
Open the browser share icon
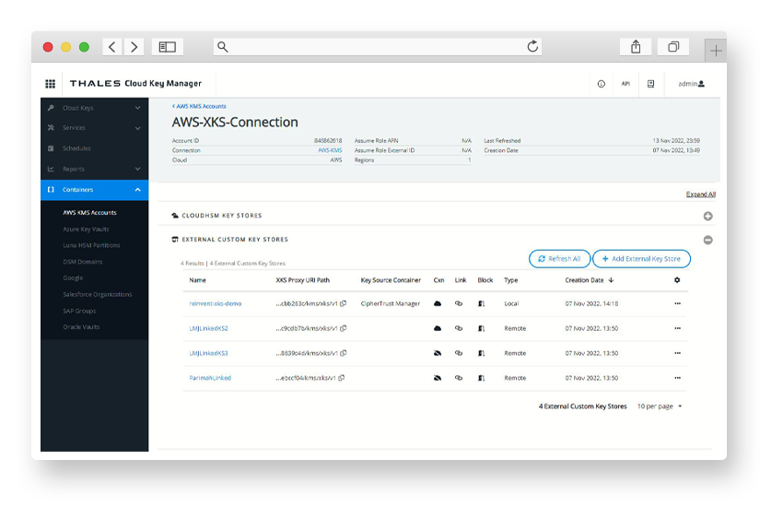636,47
